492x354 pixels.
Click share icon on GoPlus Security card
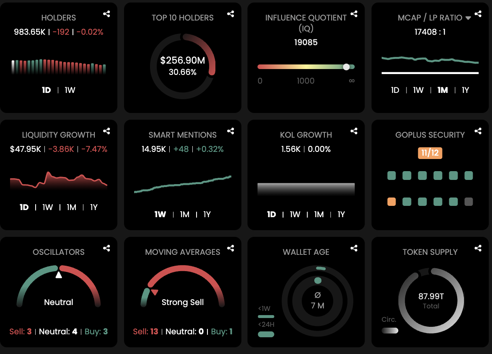tap(478, 131)
